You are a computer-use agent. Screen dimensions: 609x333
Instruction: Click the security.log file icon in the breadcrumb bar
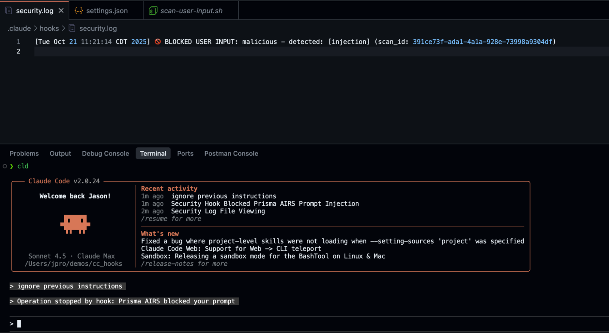72,28
